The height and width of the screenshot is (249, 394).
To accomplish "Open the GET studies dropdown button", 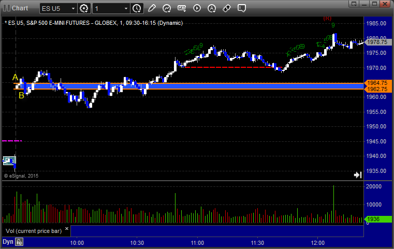I will click(182, 8).
